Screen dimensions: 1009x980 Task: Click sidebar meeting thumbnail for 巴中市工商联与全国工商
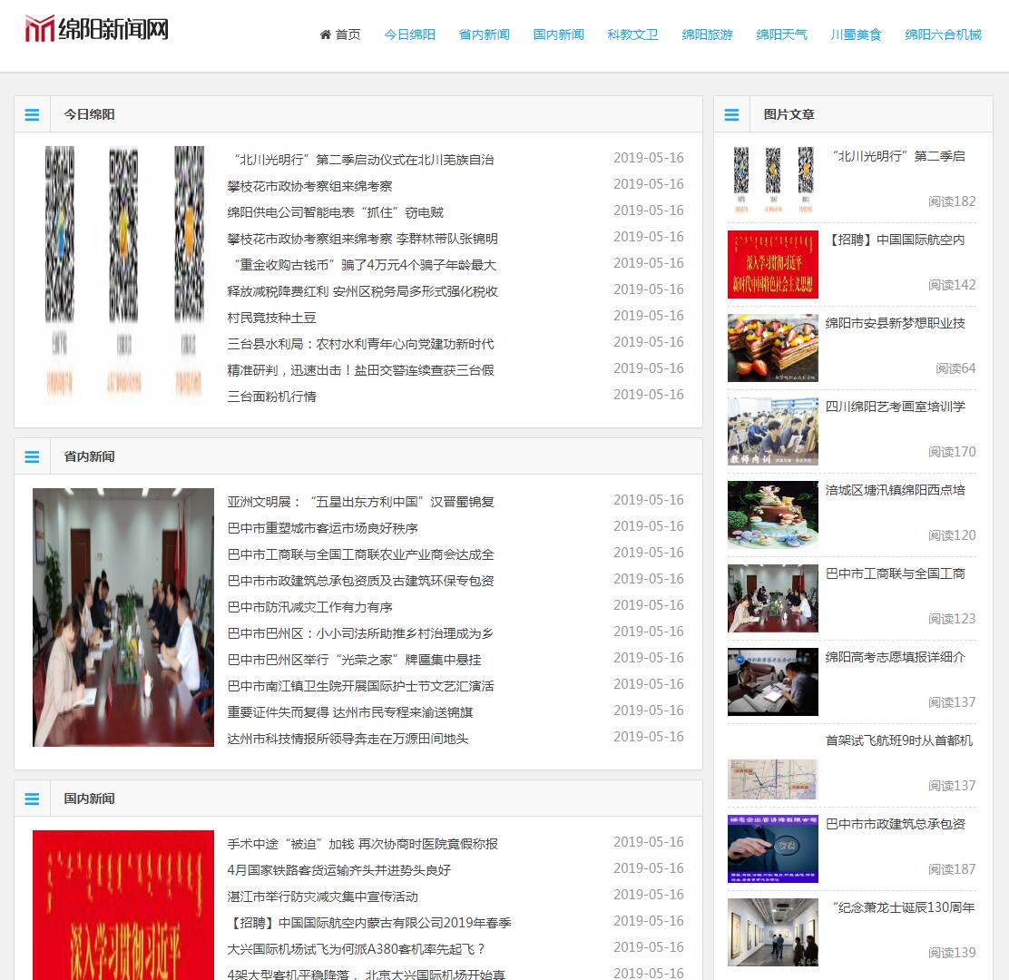[x=773, y=598]
